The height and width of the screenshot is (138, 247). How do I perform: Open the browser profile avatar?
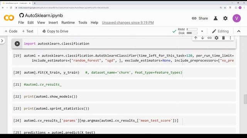point(240,8)
